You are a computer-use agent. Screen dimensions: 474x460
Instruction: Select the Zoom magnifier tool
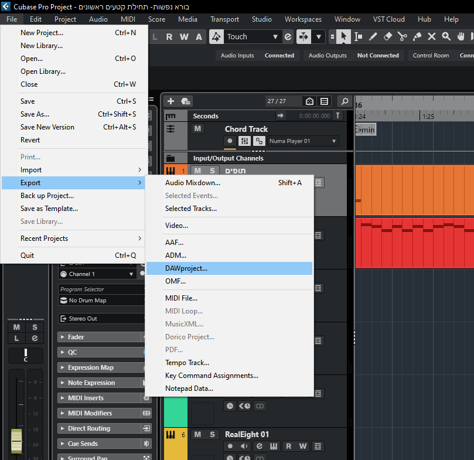coord(446,37)
